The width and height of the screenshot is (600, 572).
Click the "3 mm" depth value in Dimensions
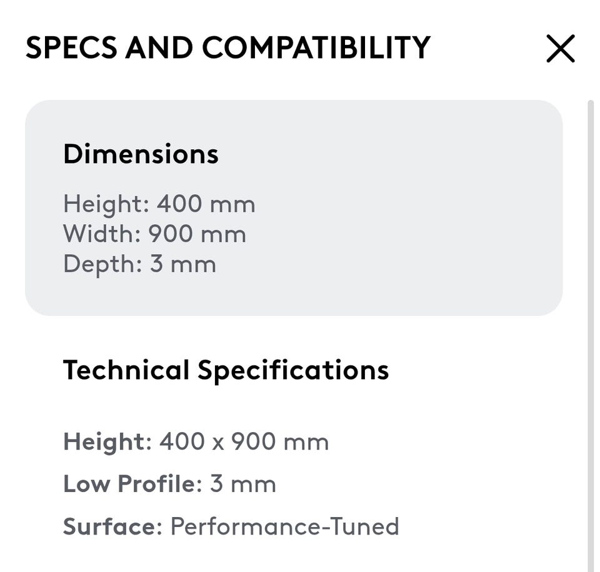pos(182,264)
